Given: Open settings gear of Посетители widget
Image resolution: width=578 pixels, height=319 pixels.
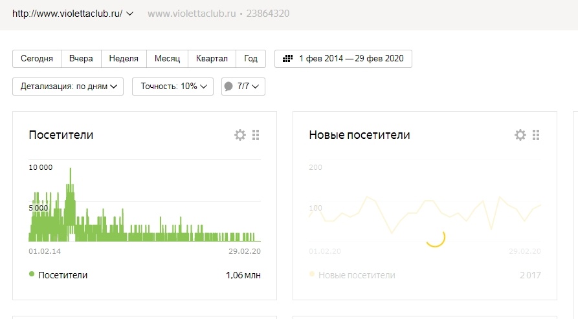Looking at the screenshot, I should [x=240, y=135].
